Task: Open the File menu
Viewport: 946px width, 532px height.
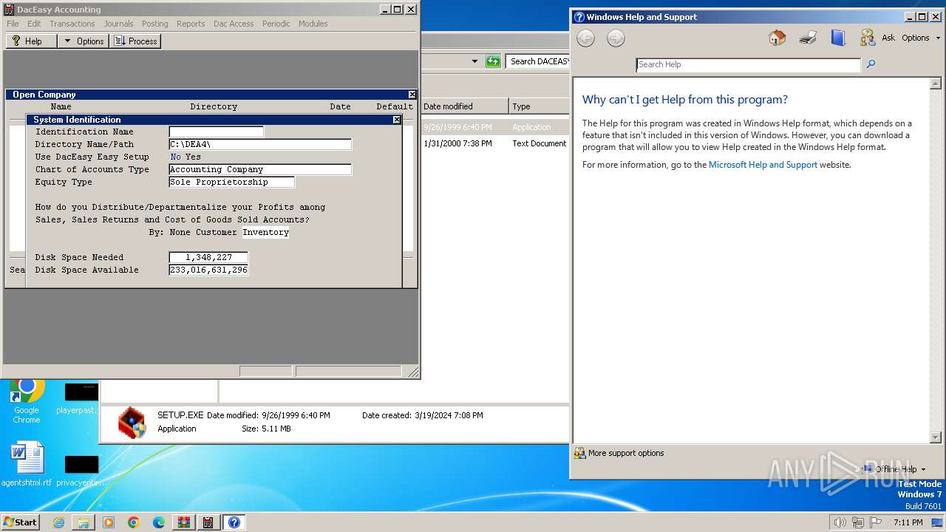Action: [x=13, y=24]
